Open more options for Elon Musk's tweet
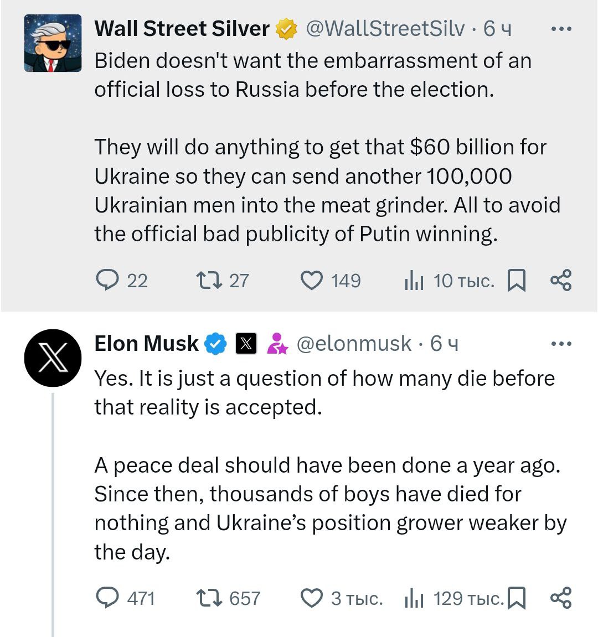Viewport: 598px width, 637px height. coord(561,344)
